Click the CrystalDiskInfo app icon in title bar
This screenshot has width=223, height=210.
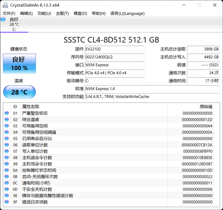click(4, 5)
